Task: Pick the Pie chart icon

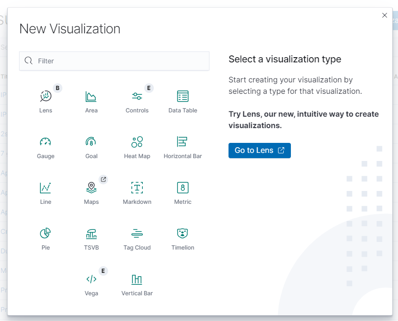Action: tap(46, 234)
